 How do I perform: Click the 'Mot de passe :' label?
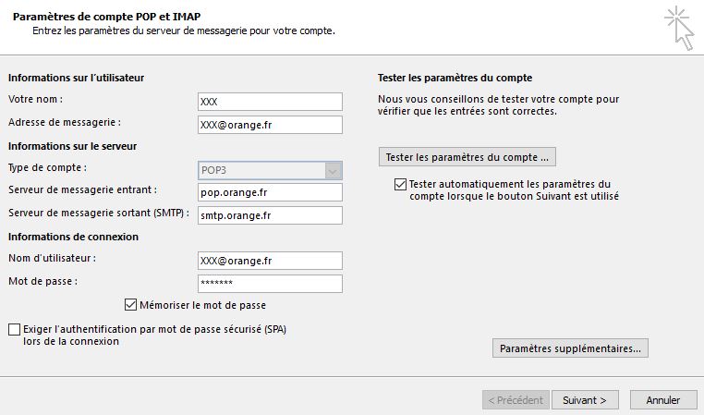coord(43,281)
